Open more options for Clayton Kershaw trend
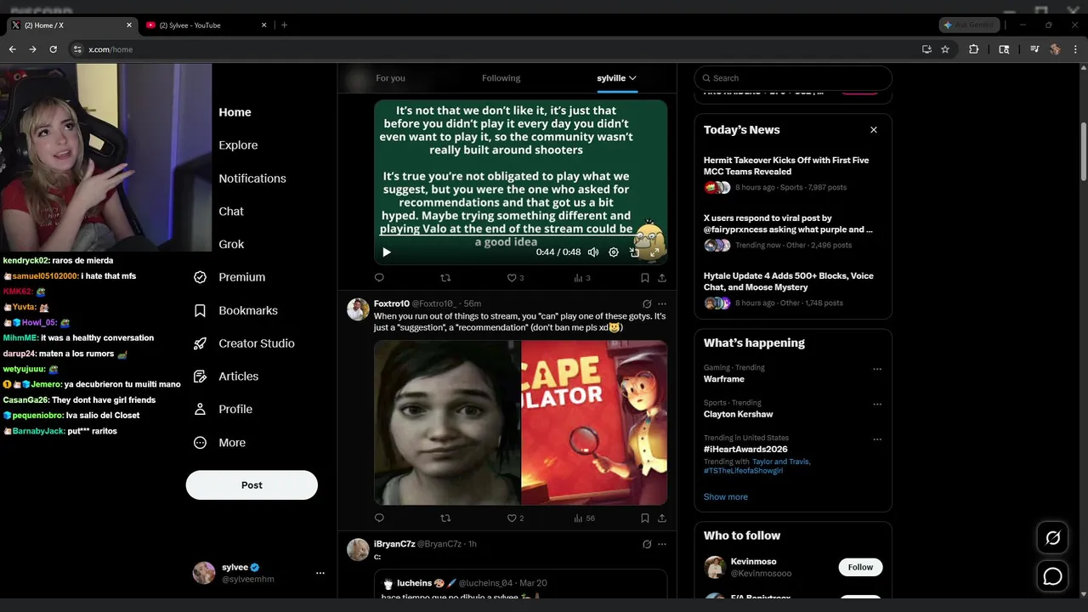 (877, 405)
